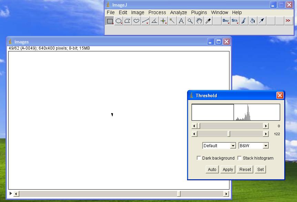Click the image status text '49/62 (A-0049)'
This screenshot has height=202, width=297.
[23, 48]
